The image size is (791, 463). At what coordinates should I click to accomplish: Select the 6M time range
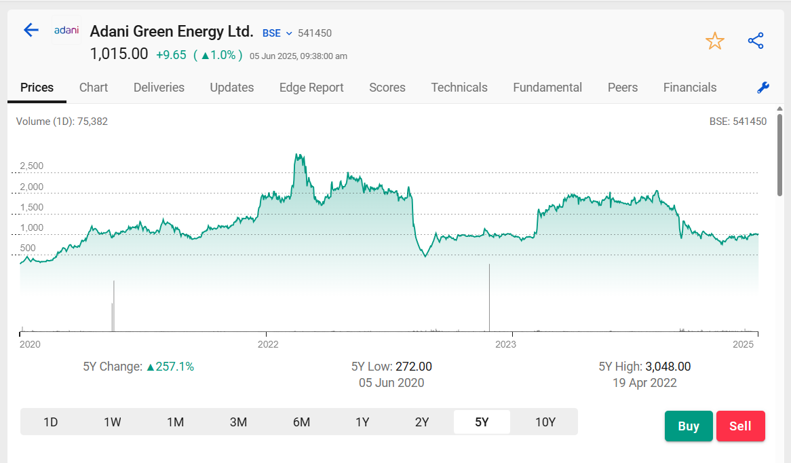[x=301, y=422]
